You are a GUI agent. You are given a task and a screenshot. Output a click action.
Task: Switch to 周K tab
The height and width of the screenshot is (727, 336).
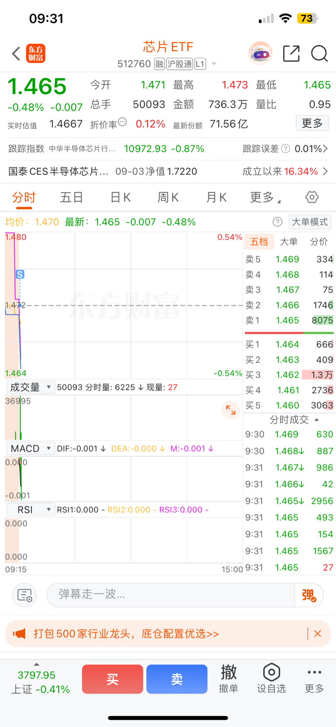pyautogui.click(x=168, y=198)
